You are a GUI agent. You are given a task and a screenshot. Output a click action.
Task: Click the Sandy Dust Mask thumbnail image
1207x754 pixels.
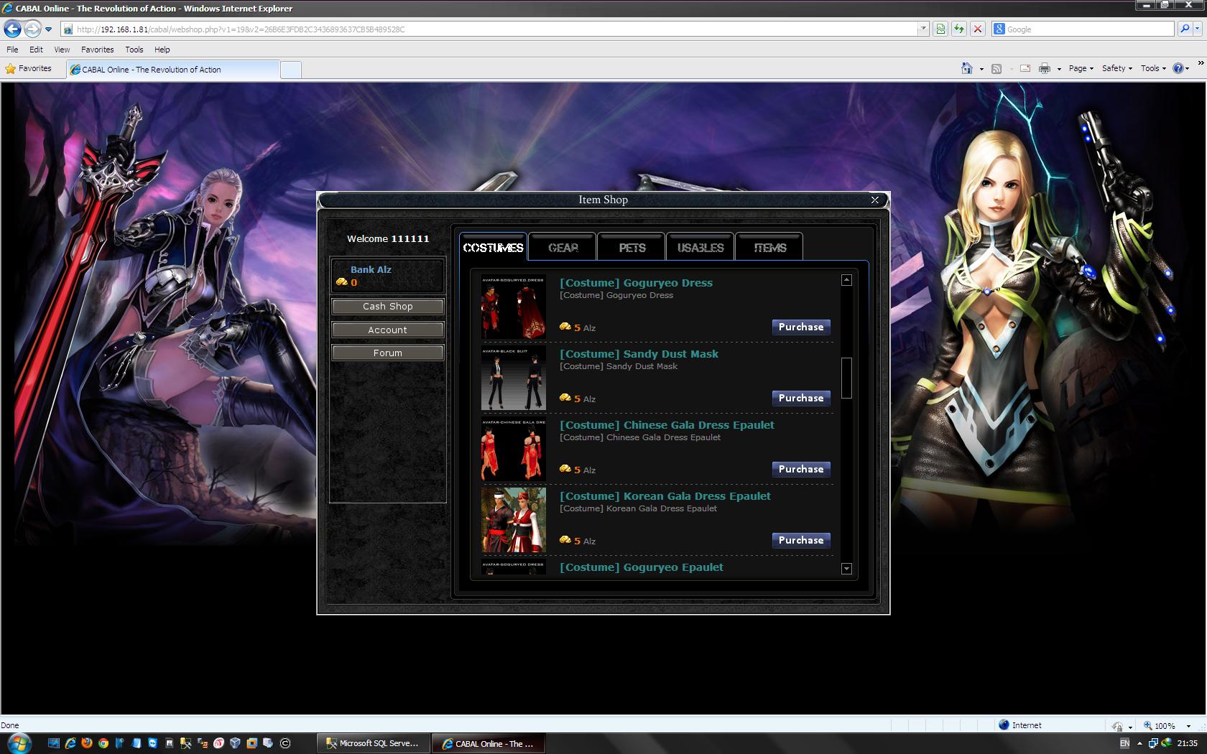coord(513,378)
